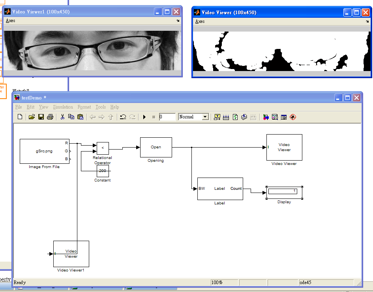Open the Tools menu

(x=101, y=107)
